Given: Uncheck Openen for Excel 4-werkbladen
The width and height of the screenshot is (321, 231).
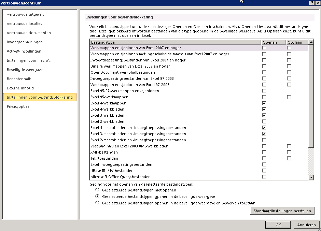Looking at the screenshot, I should [264, 109].
